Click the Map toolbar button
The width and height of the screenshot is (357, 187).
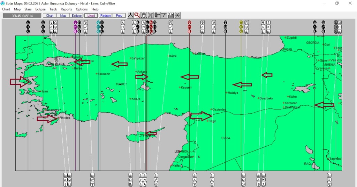63,16
